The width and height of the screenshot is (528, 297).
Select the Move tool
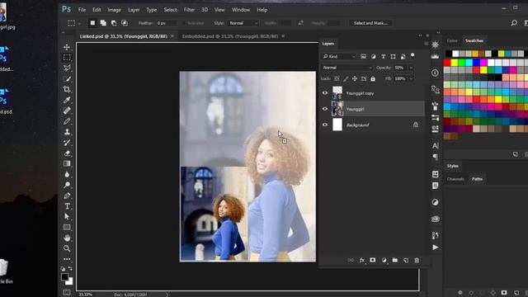67,47
